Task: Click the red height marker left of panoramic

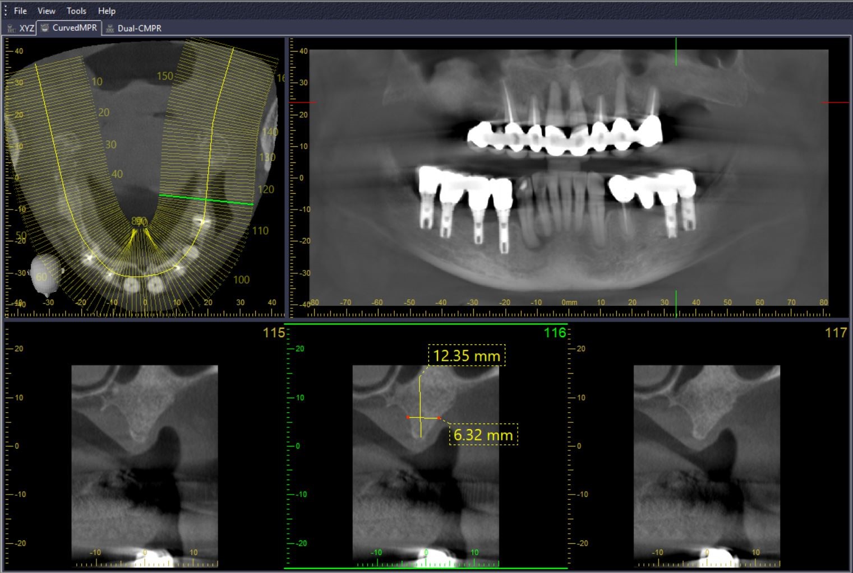Action: pyautogui.click(x=303, y=102)
